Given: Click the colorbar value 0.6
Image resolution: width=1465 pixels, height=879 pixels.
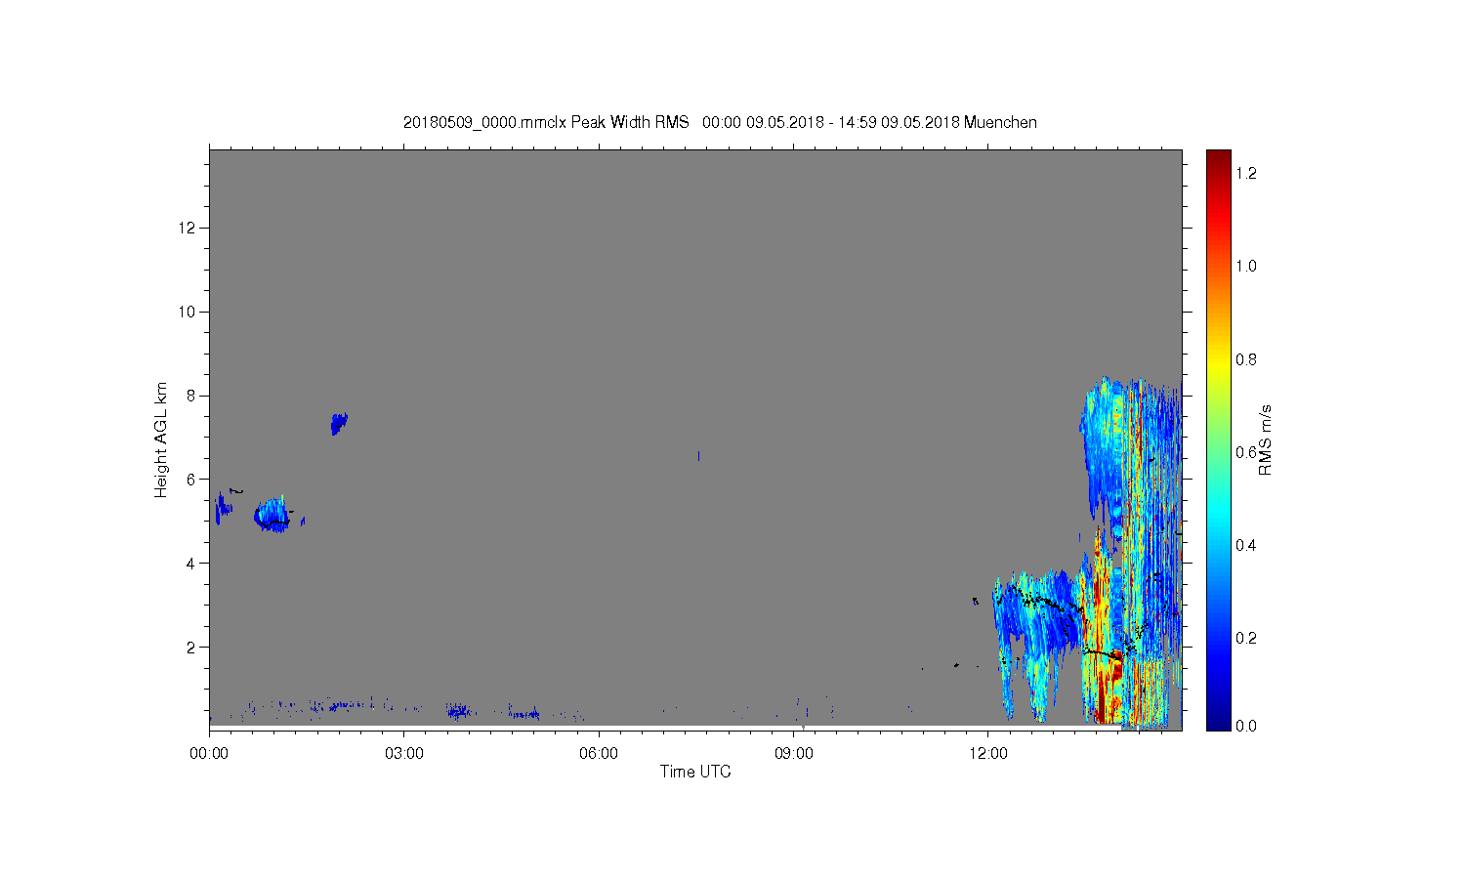Looking at the screenshot, I should click(1246, 452).
